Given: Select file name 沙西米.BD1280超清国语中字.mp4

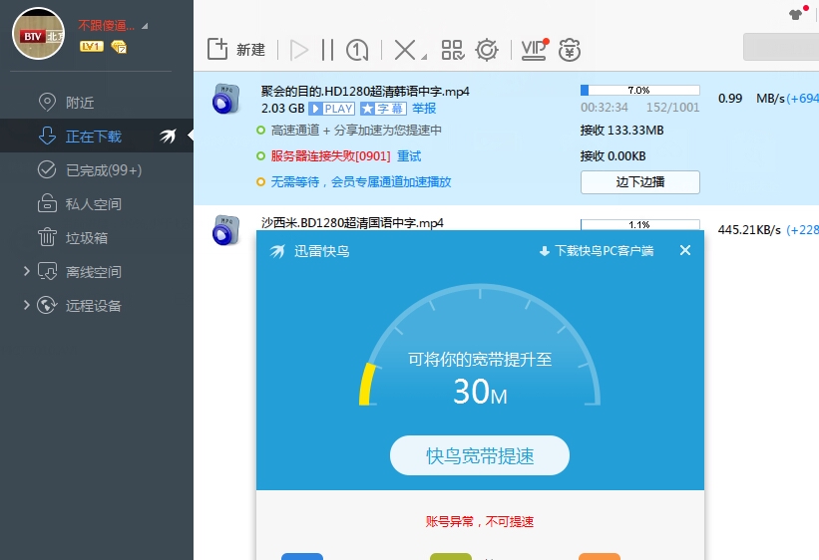Looking at the screenshot, I should point(352,223).
